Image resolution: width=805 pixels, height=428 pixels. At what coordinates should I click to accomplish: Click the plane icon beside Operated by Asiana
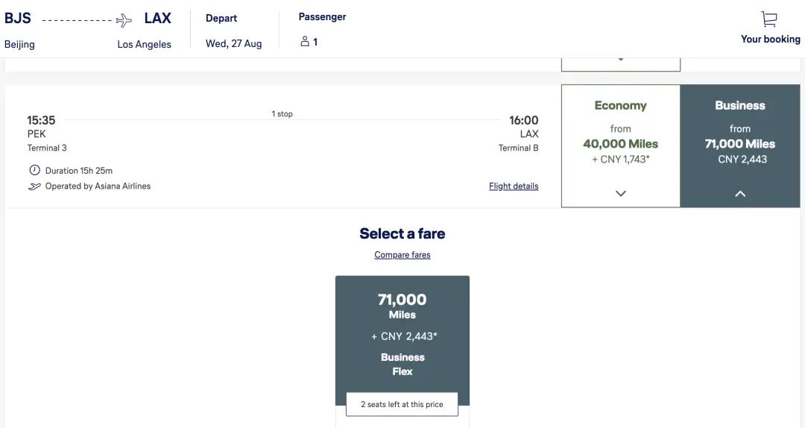pyautogui.click(x=34, y=186)
